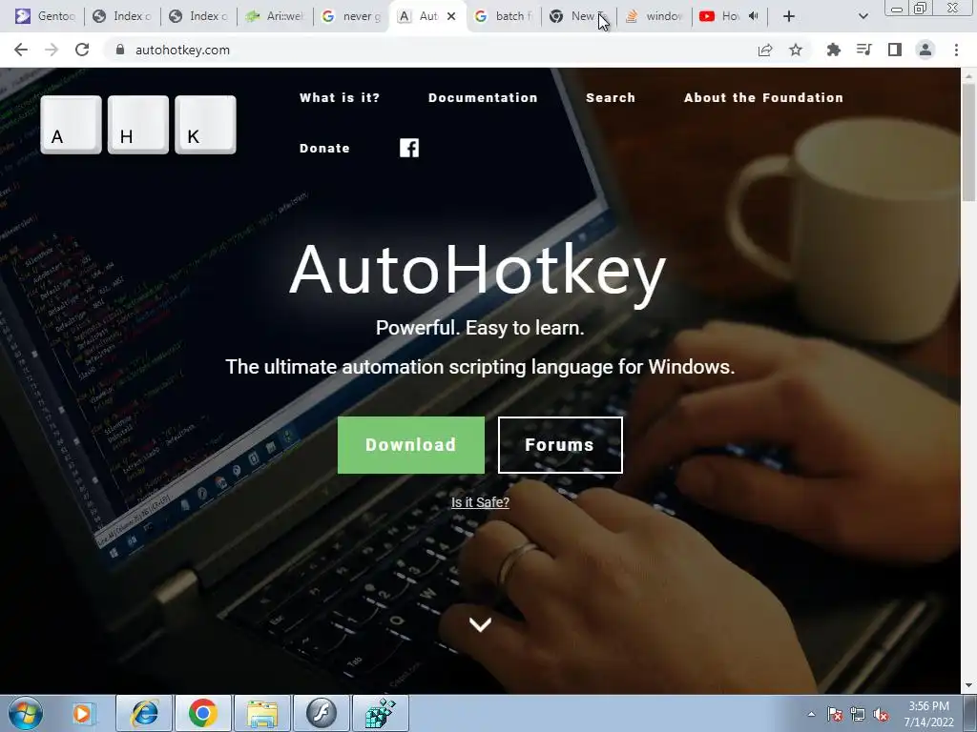
Task: Launch Internet Explorer from taskbar
Action: pyautogui.click(x=144, y=713)
